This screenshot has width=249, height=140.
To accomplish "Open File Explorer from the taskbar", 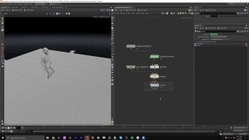I will [x=47, y=138].
